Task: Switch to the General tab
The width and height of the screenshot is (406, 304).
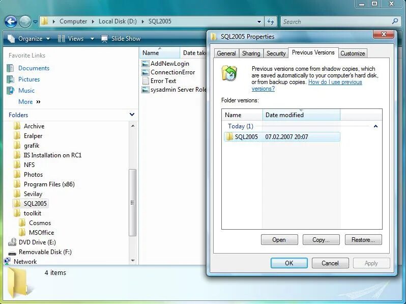Action: point(226,53)
